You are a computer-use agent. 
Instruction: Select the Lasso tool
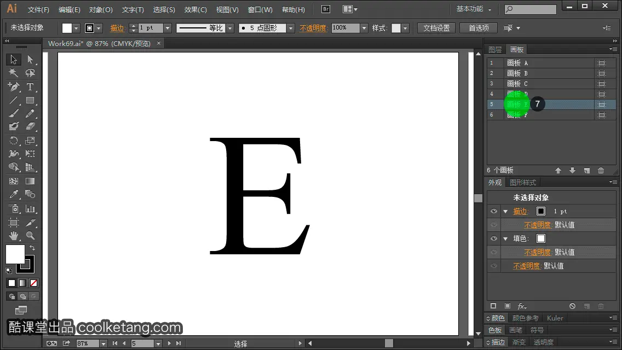[x=30, y=73]
